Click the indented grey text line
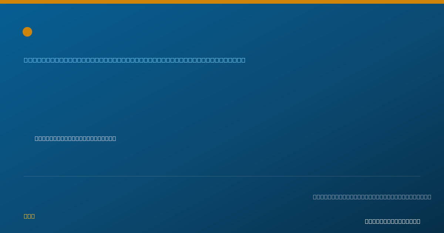444x233 pixels. coord(75,138)
